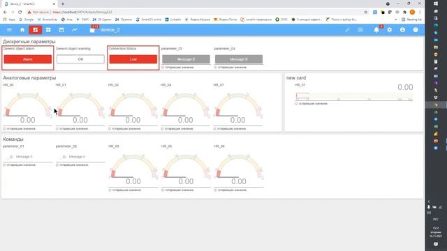Click the device icon with red badge
447x251 pixels.
(93, 29)
